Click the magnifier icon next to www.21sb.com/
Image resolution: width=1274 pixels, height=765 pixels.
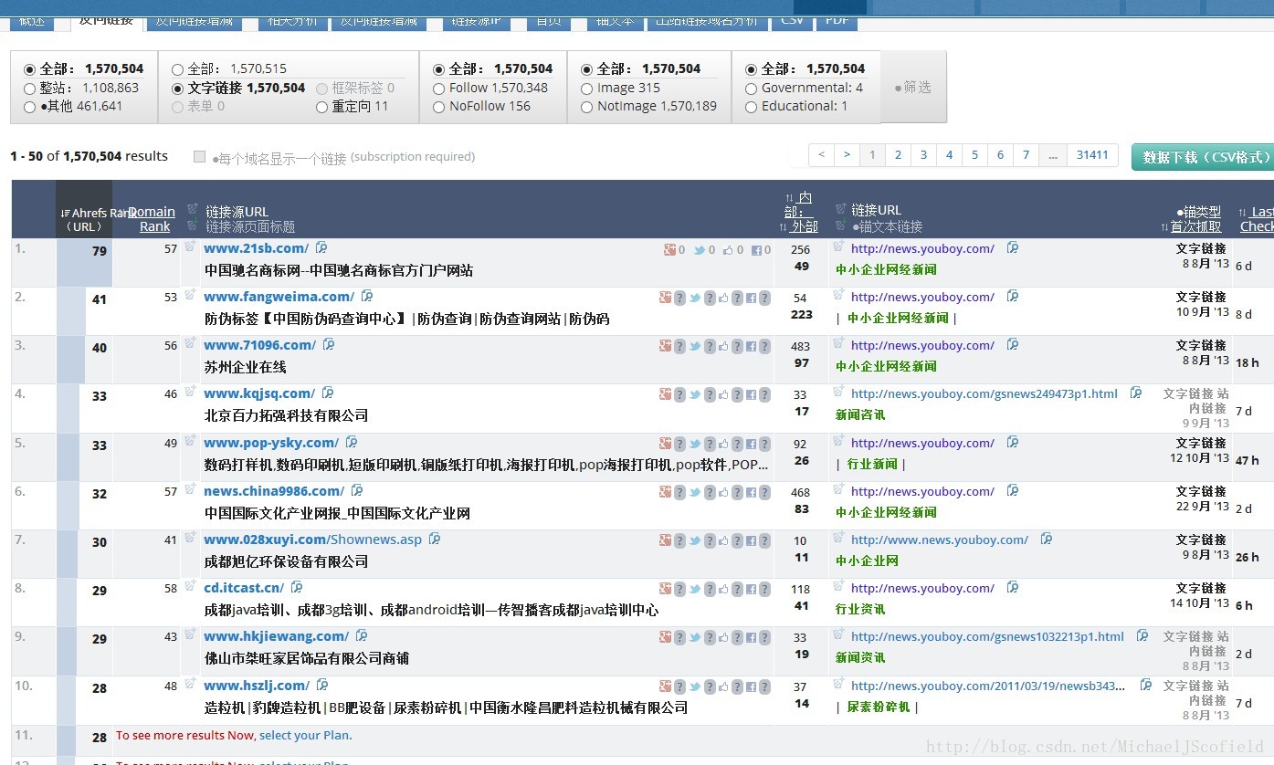(321, 248)
